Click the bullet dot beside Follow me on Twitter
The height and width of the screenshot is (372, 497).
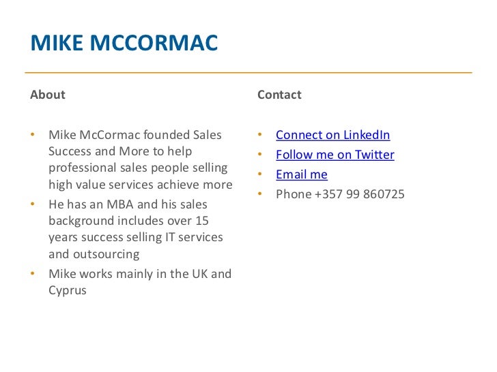coord(260,155)
